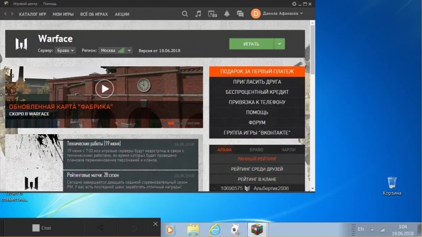The width and height of the screenshot is (422, 237).
Task: Click ПОДАРОК ЗА ПЕРВЫЙ ПЛАТЕЖ
Action: point(257,72)
